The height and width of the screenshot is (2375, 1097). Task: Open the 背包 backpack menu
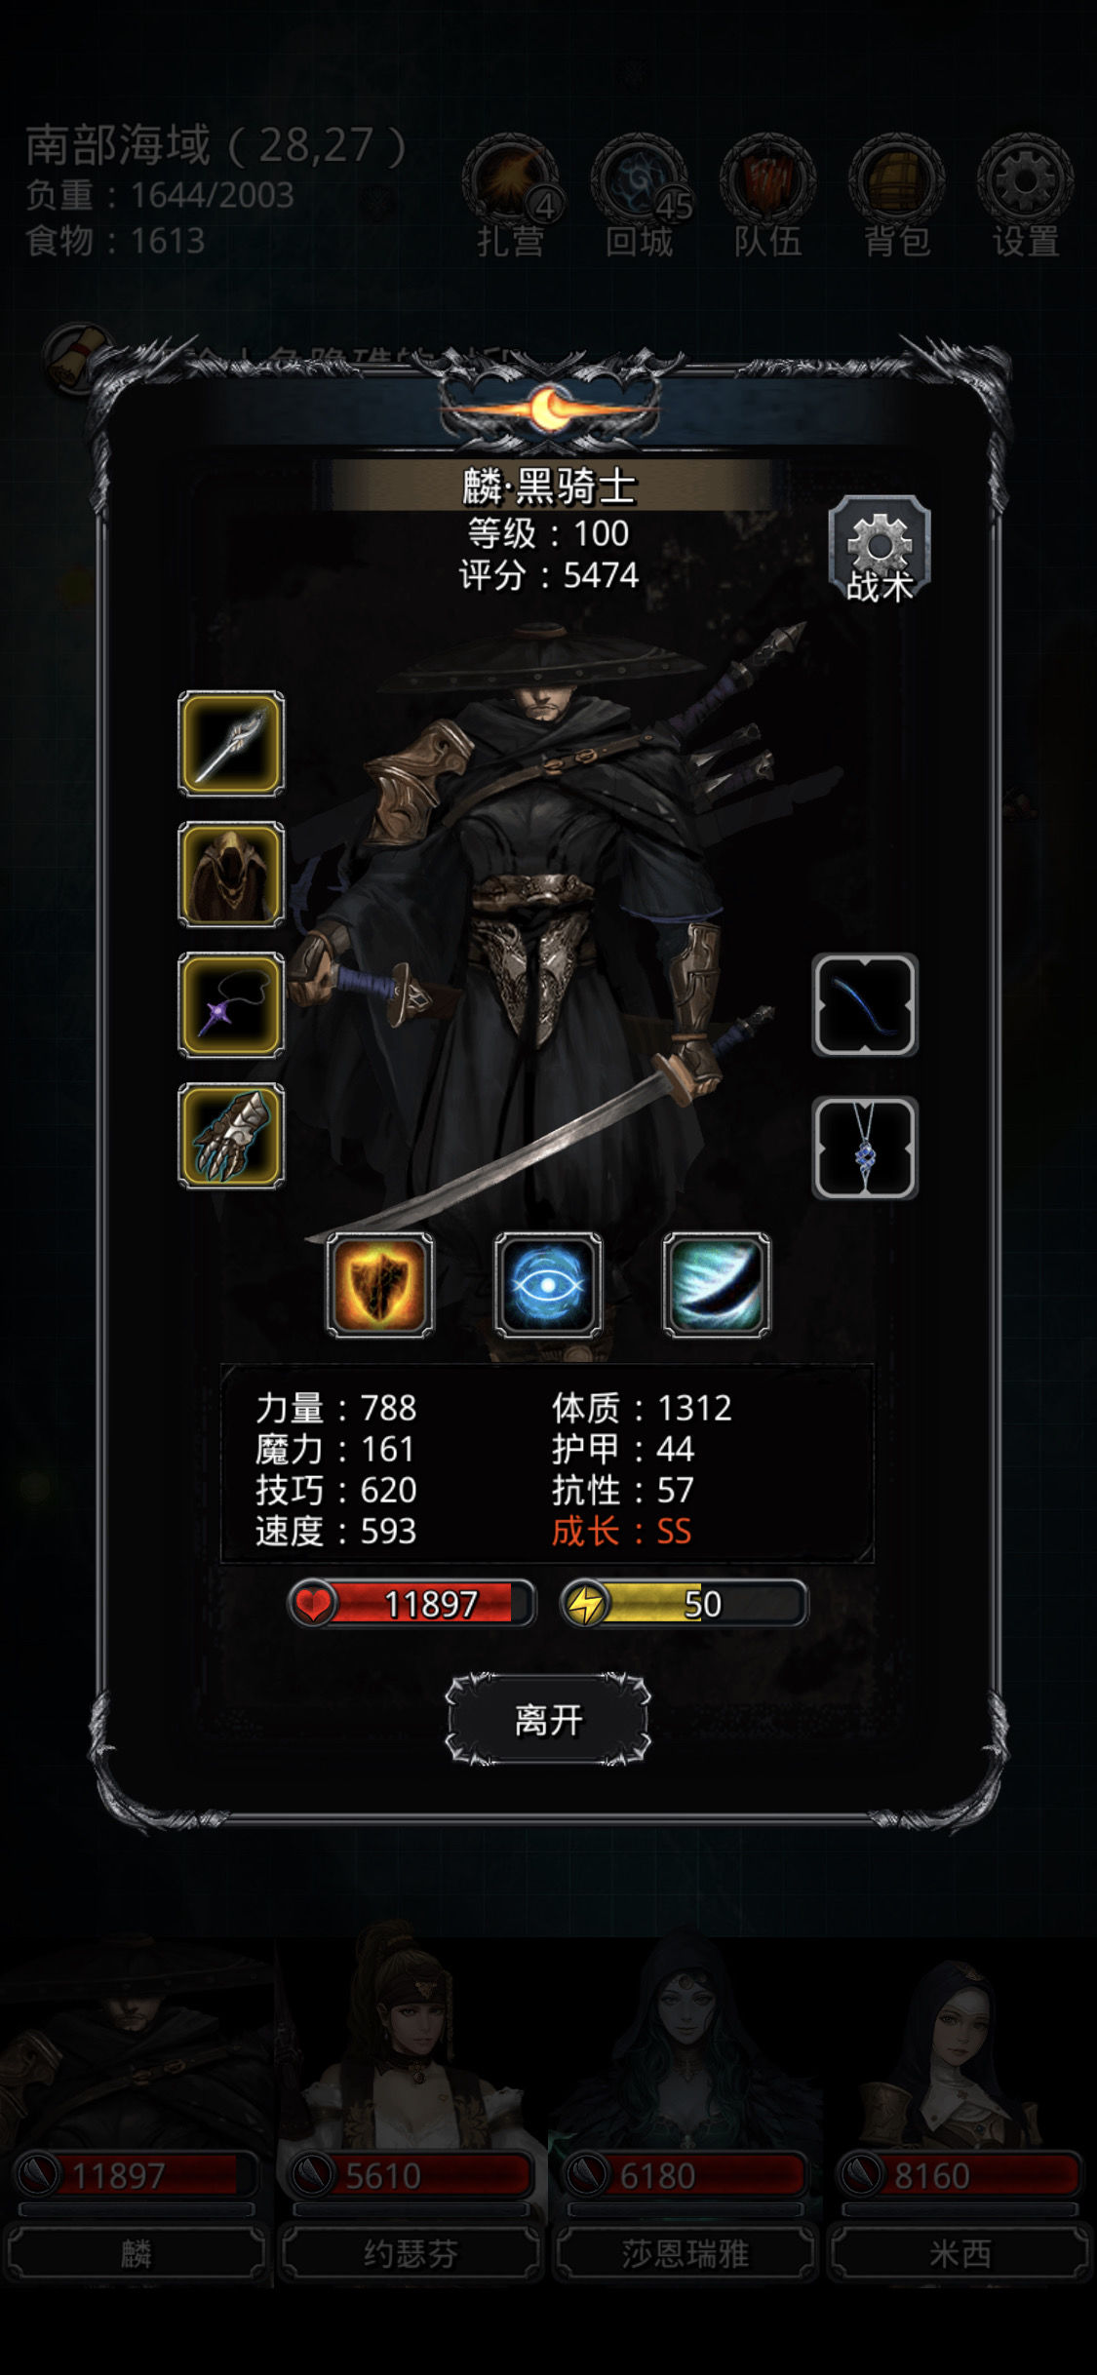coord(897,197)
